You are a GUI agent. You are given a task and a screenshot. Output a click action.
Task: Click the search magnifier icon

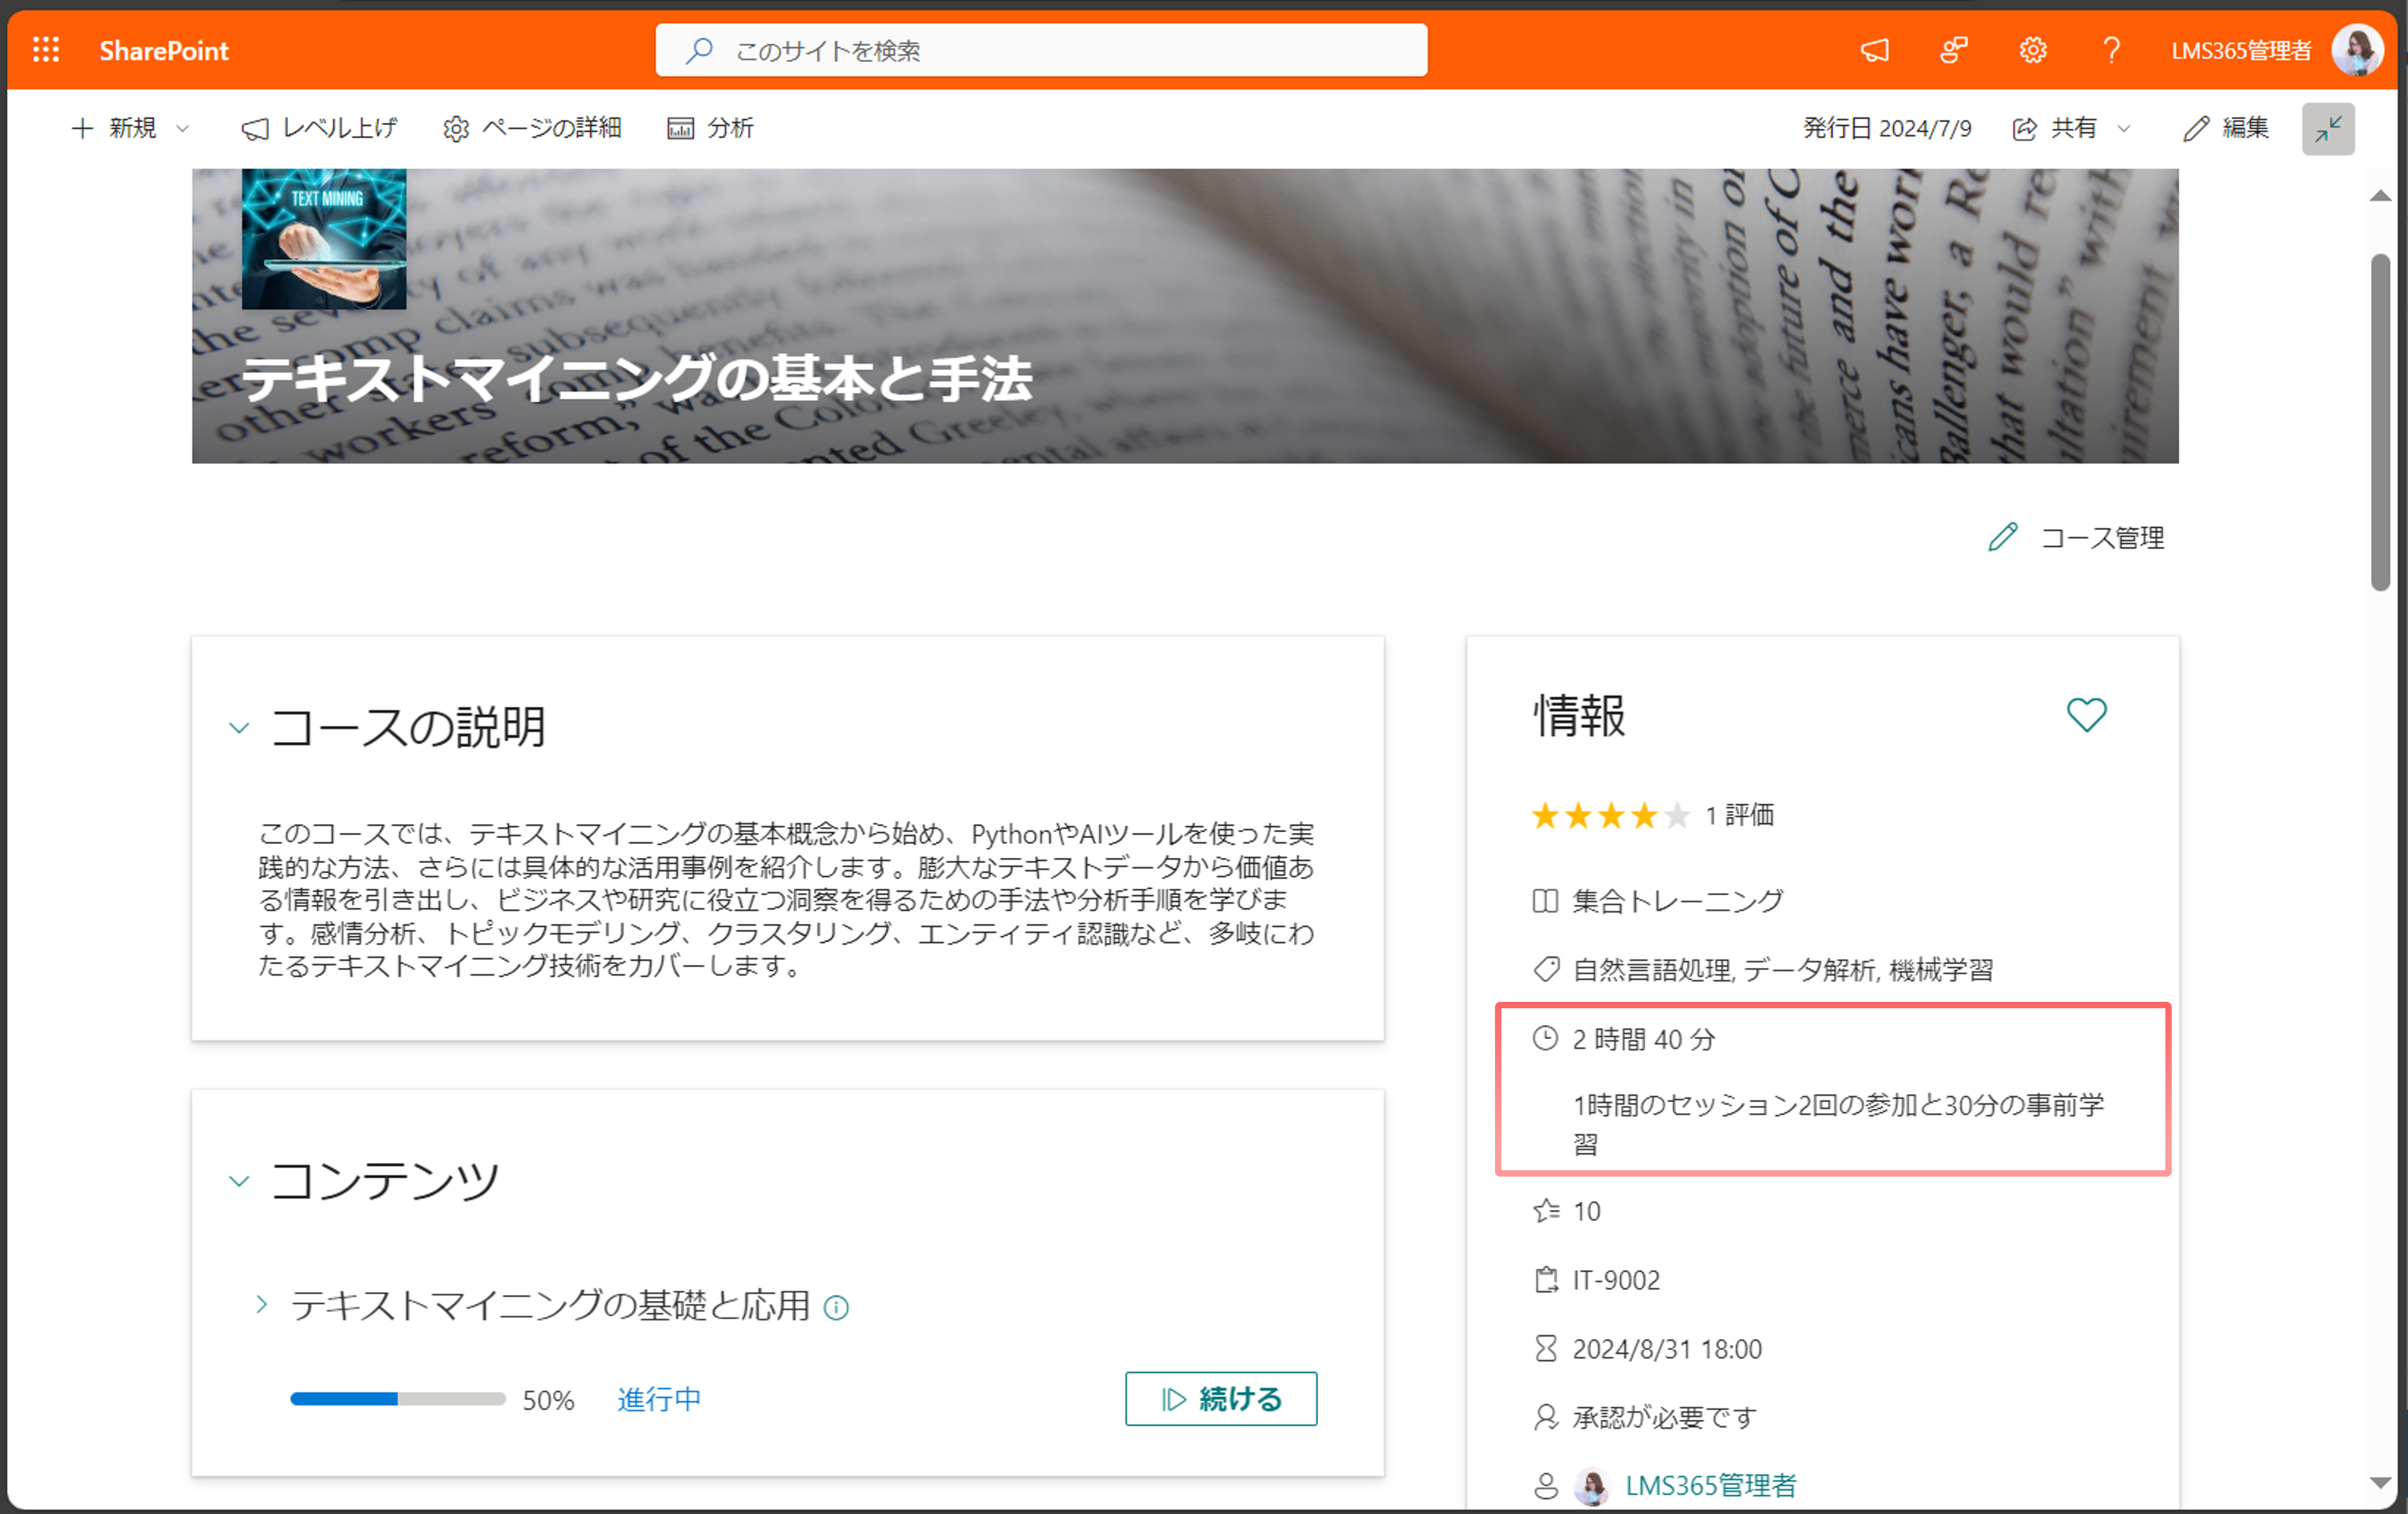tap(699, 50)
